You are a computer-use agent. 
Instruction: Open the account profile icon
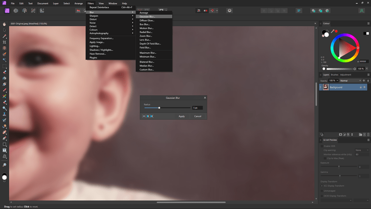pyautogui.click(x=361, y=10)
